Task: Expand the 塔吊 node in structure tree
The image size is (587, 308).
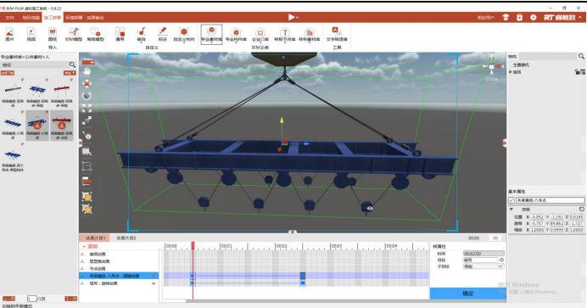Action: [511, 72]
